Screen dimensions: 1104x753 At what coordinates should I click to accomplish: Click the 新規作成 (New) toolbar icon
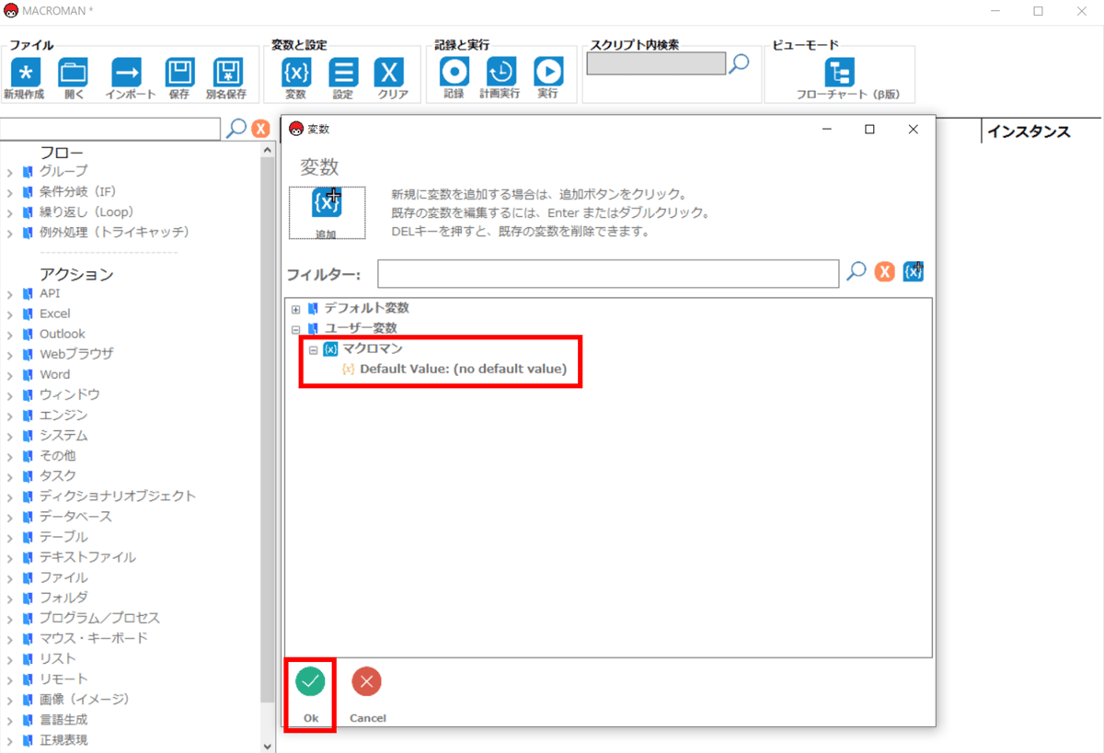coord(24,73)
